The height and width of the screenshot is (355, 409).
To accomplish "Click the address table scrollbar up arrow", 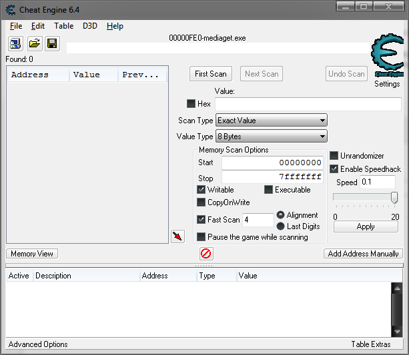I will pos(397,288).
